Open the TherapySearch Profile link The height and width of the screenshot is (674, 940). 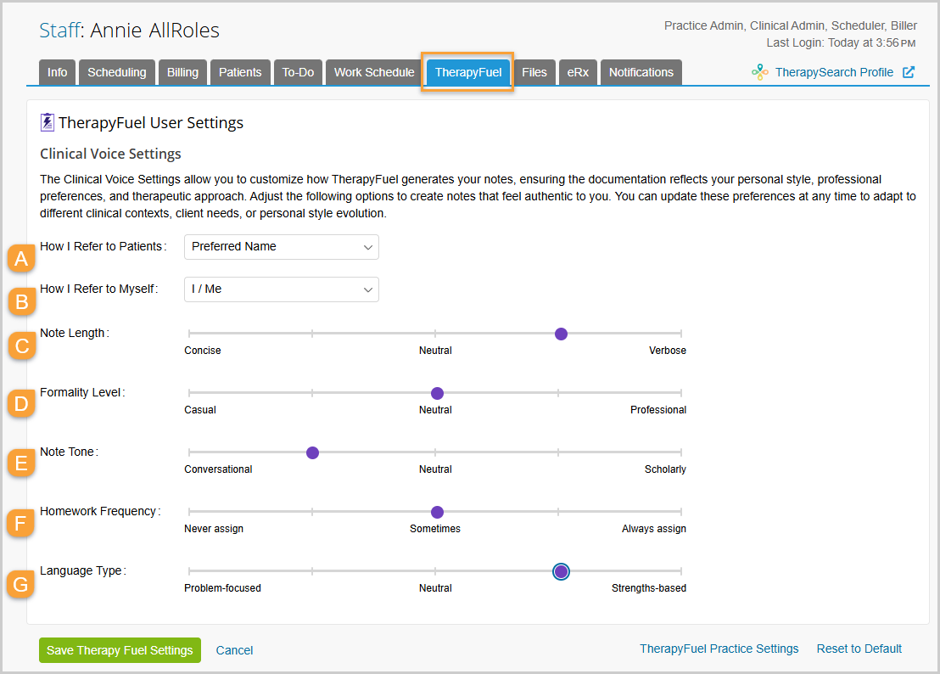(834, 72)
